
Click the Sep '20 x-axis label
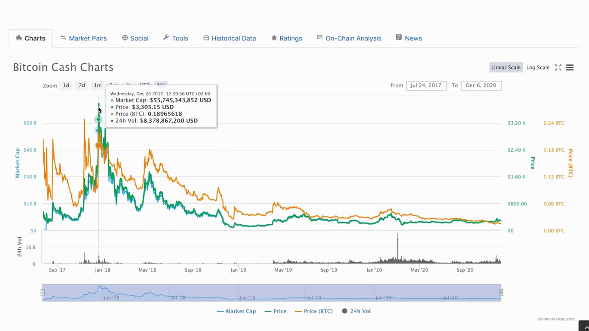coord(465,270)
